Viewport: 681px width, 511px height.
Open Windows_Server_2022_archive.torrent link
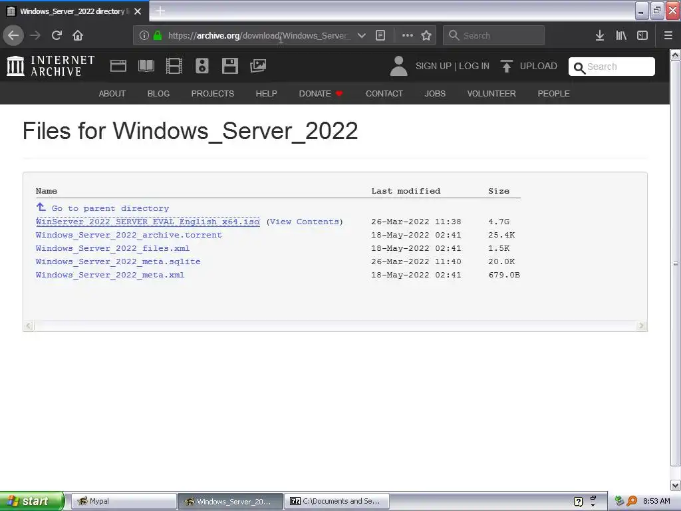click(x=128, y=235)
